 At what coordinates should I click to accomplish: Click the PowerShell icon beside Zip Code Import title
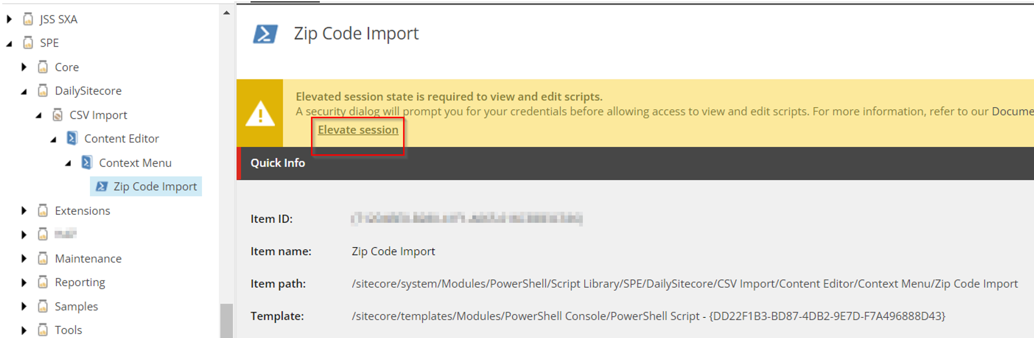[x=265, y=34]
